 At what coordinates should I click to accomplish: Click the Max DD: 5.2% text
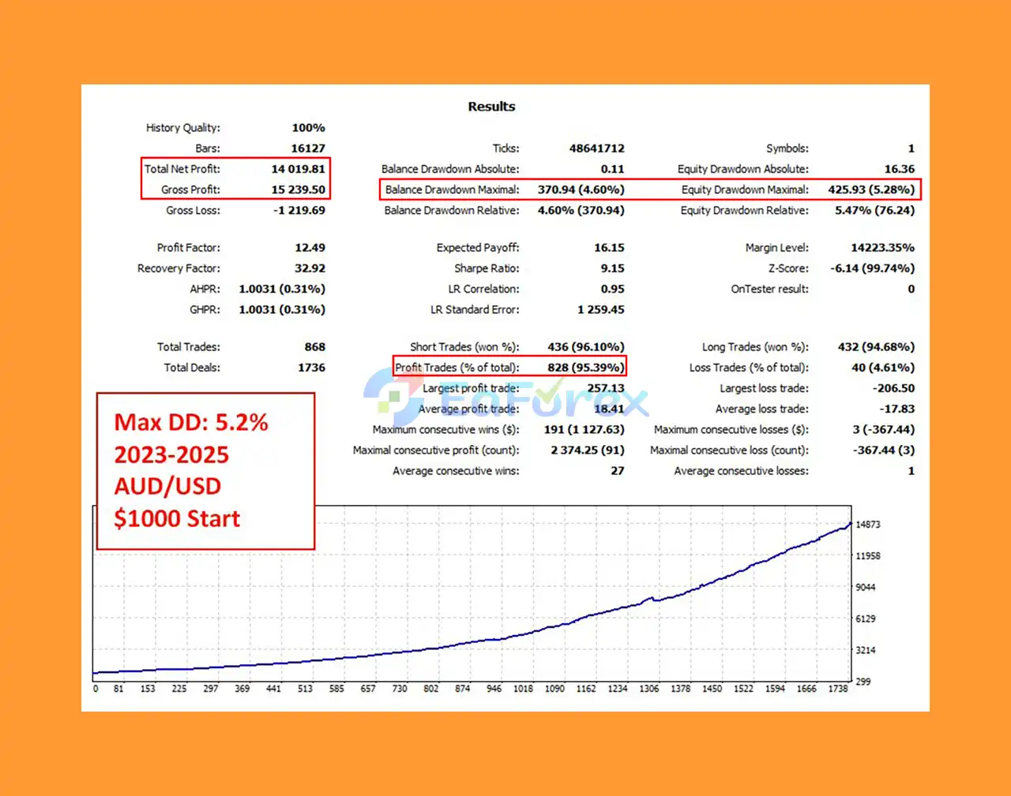pyautogui.click(x=191, y=423)
